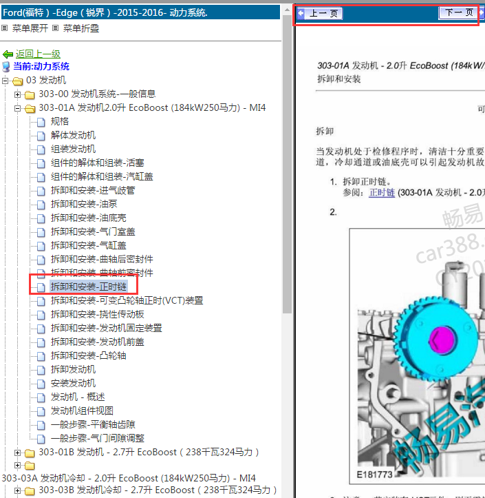Click the engine diagram E181773 image
This screenshot has height=498, width=485.
[418, 356]
